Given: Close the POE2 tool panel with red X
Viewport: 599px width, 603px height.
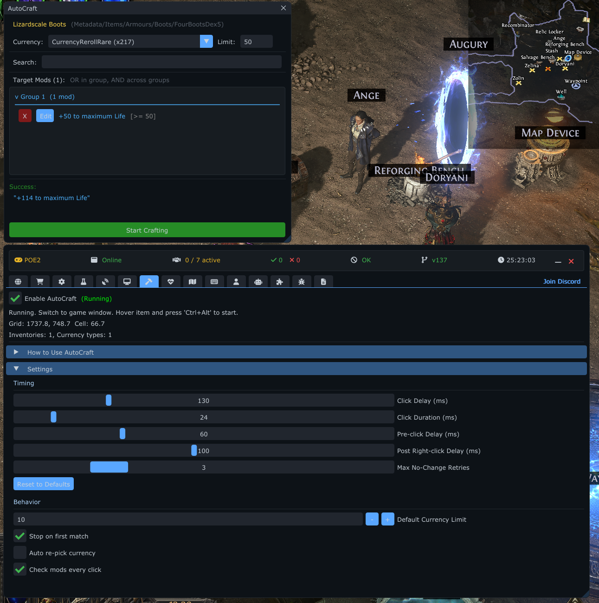Looking at the screenshot, I should tap(571, 261).
